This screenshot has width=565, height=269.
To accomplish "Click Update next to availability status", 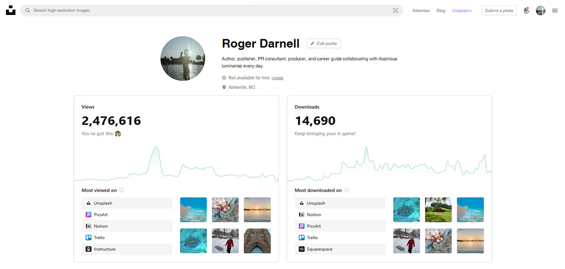I will 277,78.
